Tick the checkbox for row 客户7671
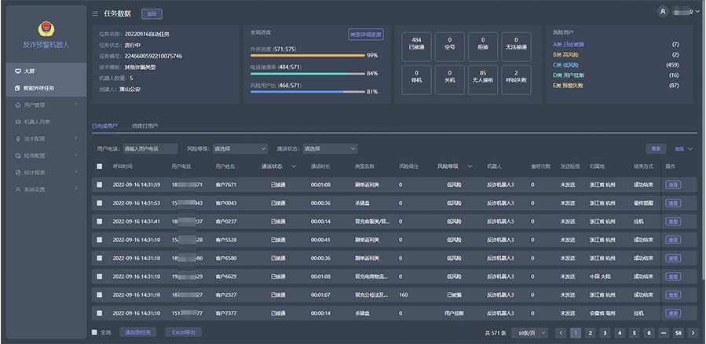Image resolution: width=706 pixels, height=344 pixels. 99,185
